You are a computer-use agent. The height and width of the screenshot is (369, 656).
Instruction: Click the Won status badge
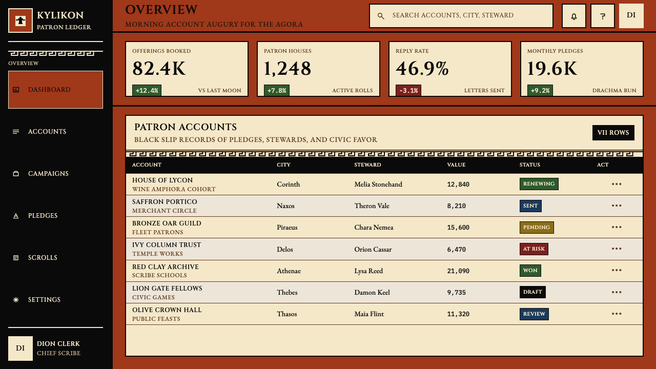pyautogui.click(x=530, y=270)
